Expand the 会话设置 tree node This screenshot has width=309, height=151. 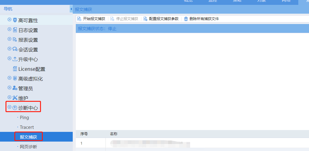(x=9, y=49)
